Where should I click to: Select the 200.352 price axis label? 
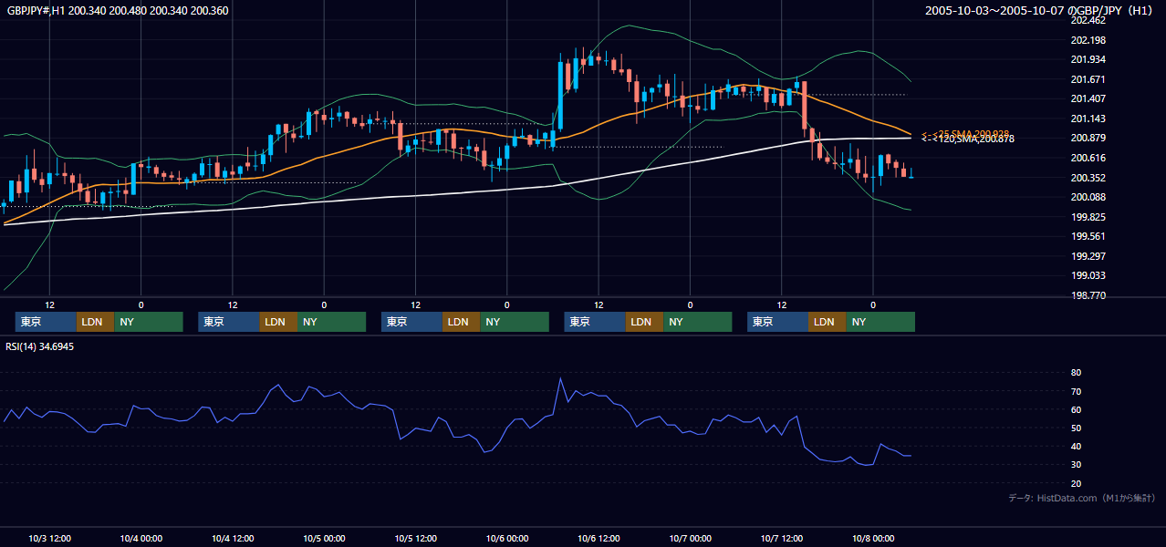pyautogui.click(x=1088, y=179)
